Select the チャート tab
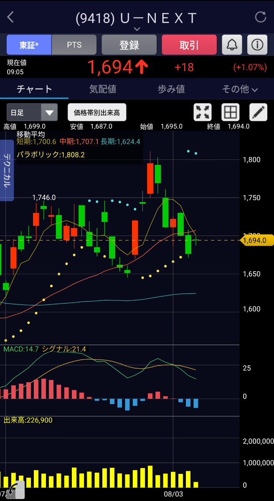 pos(34,89)
